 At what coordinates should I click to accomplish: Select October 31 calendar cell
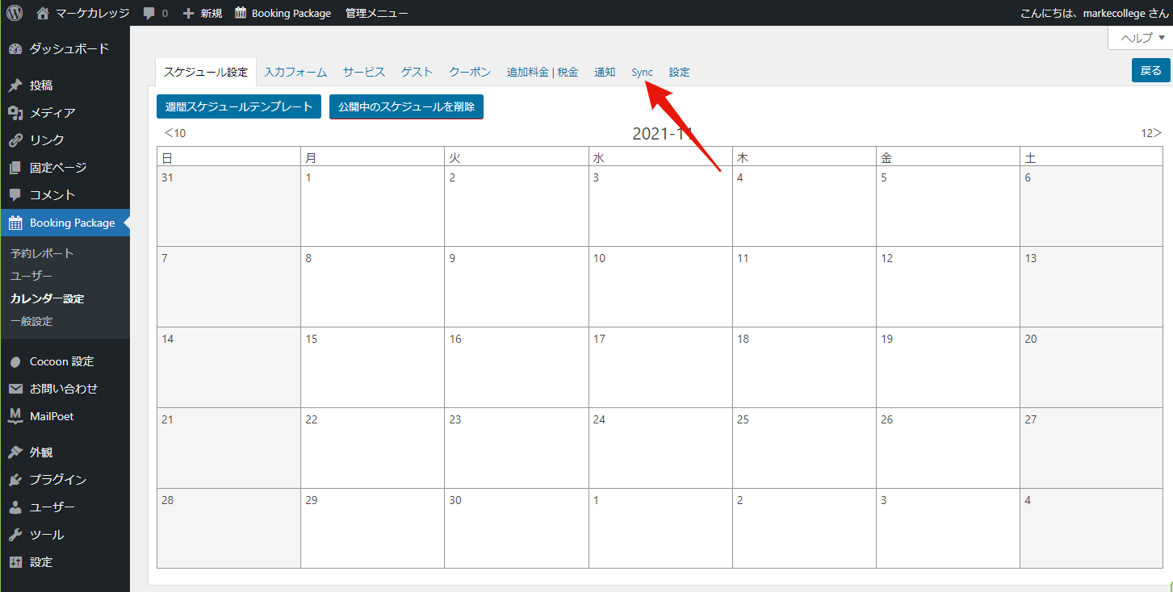[228, 206]
